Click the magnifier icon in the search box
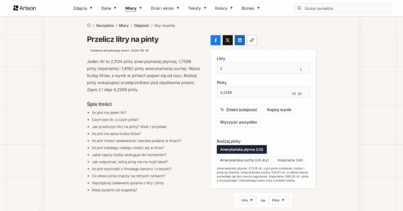Image resolution: width=403 pixels, height=211 pixels. click(x=299, y=8)
